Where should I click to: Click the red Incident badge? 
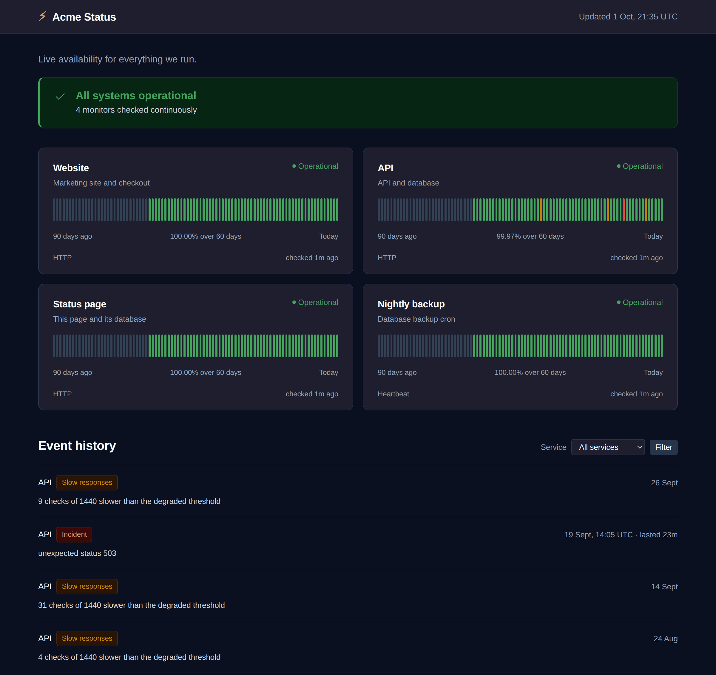click(x=74, y=534)
